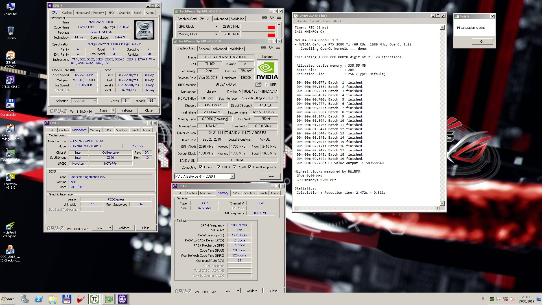Click the GPU-Z graphics card taskbar icon

coord(109,299)
